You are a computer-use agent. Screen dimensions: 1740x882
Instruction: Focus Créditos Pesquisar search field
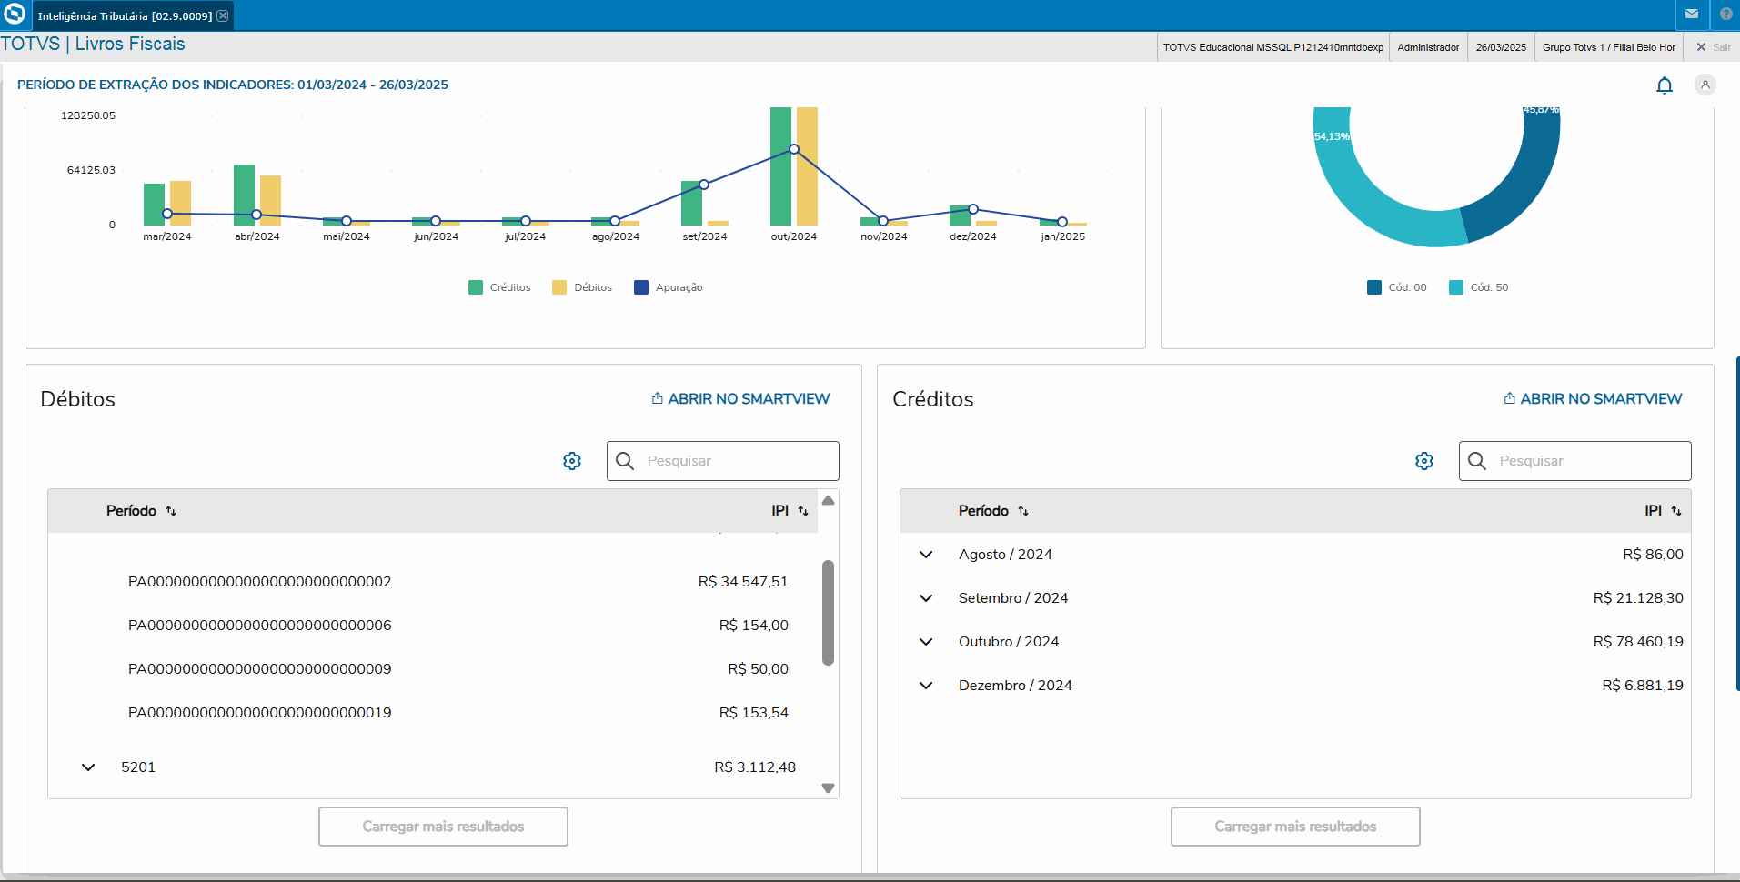point(1575,461)
